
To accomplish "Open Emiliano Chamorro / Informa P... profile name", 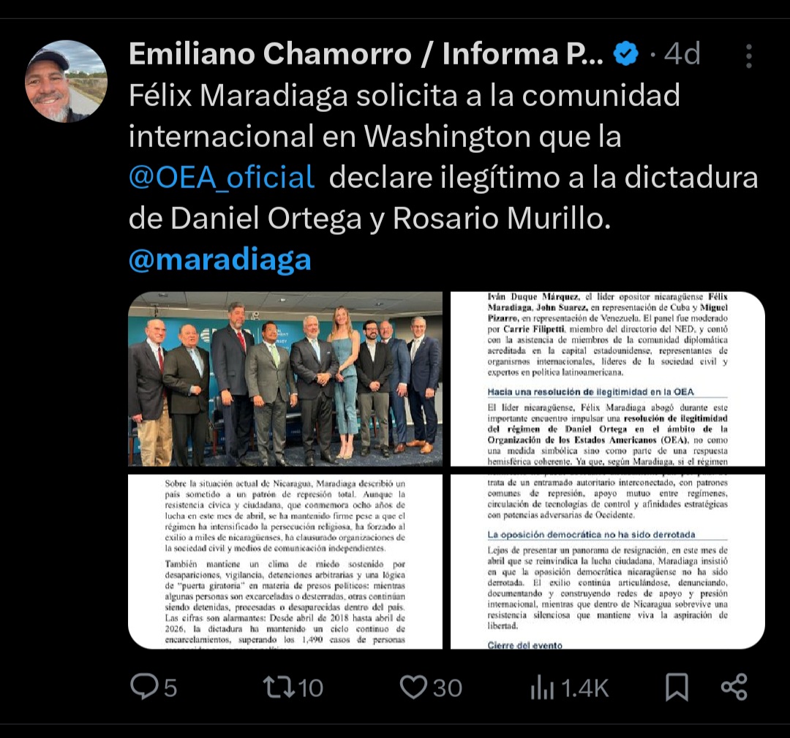I will tap(366, 54).
